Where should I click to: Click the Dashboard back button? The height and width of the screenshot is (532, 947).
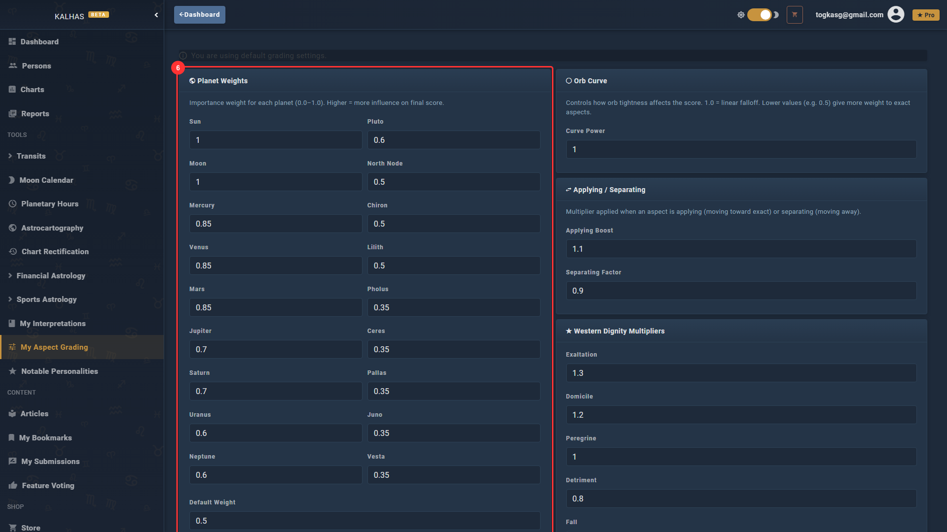point(200,15)
